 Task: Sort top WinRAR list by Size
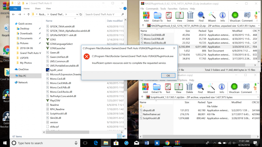(x=188, y=31)
